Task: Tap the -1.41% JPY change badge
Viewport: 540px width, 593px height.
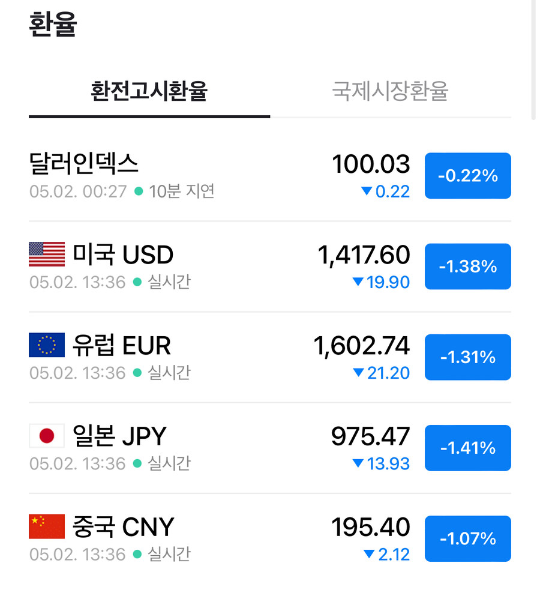Action: pyautogui.click(x=468, y=448)
